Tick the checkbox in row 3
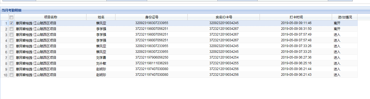370x99 pixels. tap(11, 35)
